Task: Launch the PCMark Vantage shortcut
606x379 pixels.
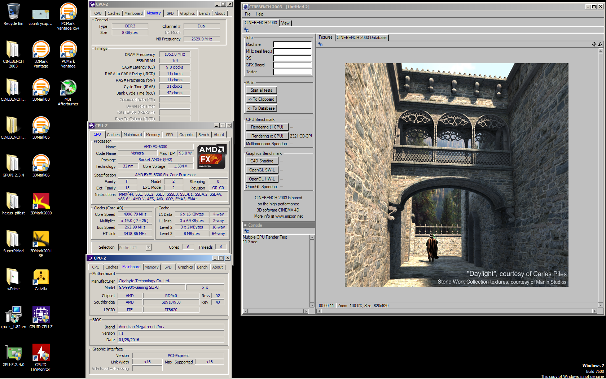Action: pyautogui.click(x=68, y=54)
